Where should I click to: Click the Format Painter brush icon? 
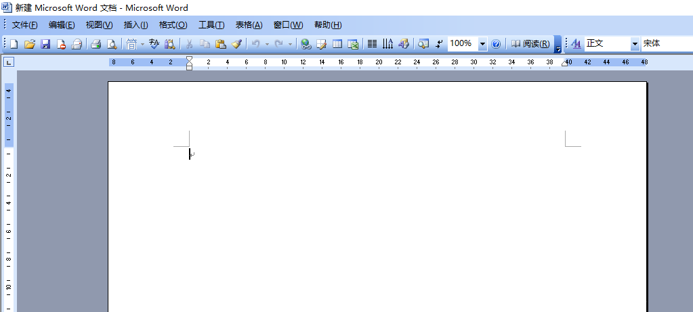[236, 44]
